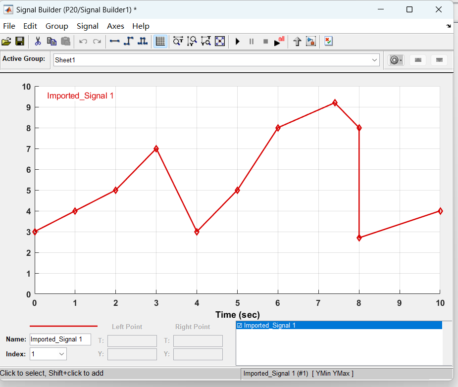Click the Cut scissors icon

pos(38,42)
